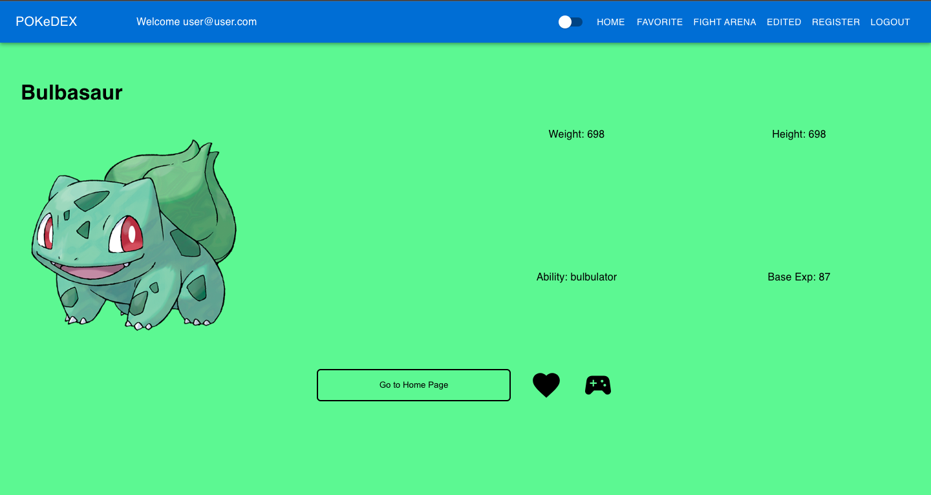Open the HOME navigation item
The width and height of the screenshot is (931, 495).
(x=610, y=22)
